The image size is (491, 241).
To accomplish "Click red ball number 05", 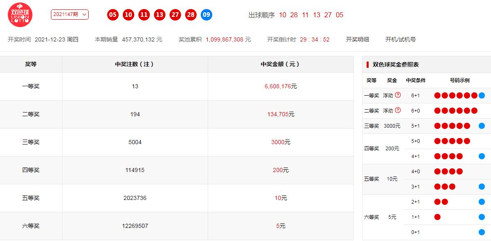I will coord(113,15).
